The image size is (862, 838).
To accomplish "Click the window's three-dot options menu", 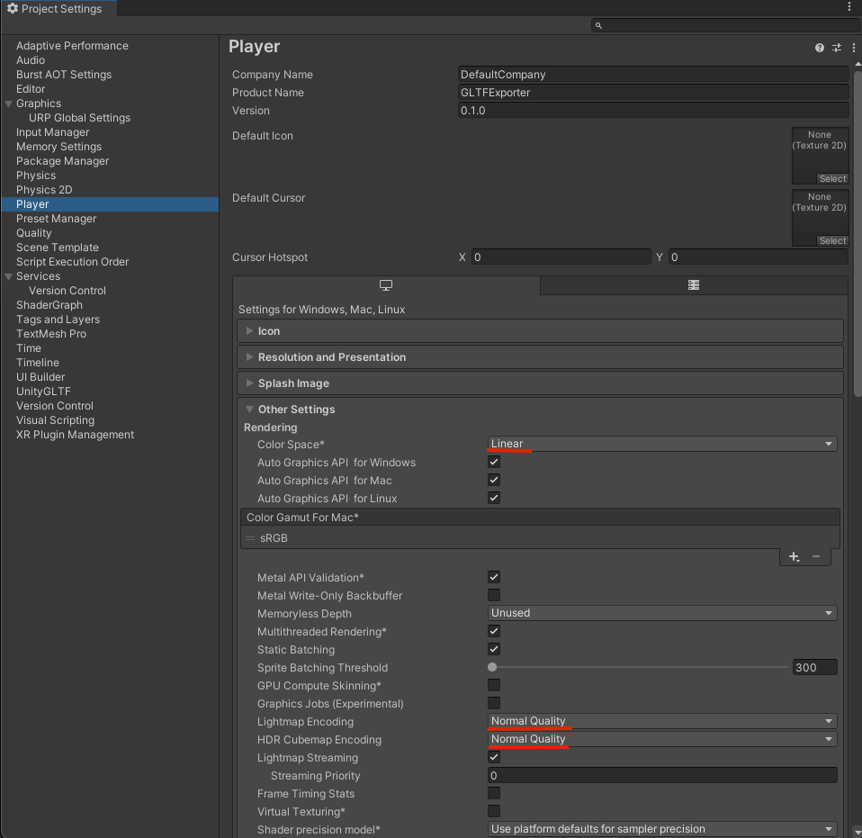I will click(x=849, y=7).
